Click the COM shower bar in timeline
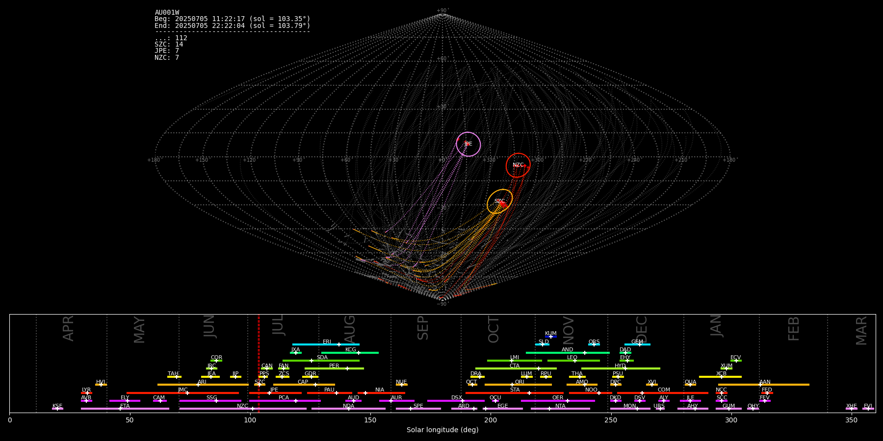The image size is (883, 441). 663,393
